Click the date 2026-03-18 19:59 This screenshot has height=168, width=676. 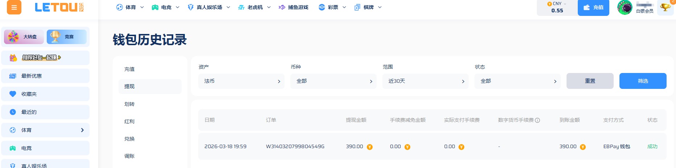pos(225,146)
